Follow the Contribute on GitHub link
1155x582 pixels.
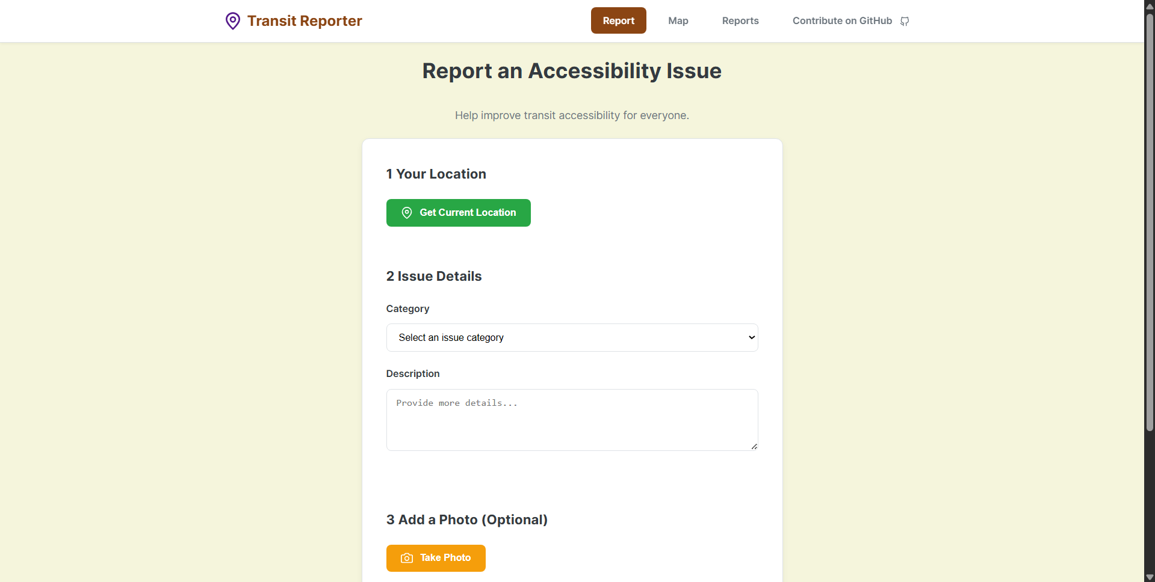coord(850,20)
